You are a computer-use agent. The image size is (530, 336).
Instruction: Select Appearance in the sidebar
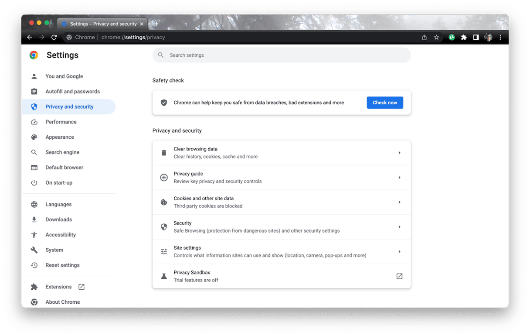60,137
